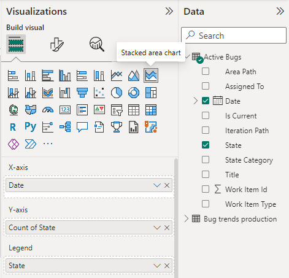Select the scatter chart visual
Screen dimensions: 289x278
(x=99, y=93)
